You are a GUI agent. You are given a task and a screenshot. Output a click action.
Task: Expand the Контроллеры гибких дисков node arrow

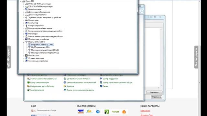(x=24, y=28)
